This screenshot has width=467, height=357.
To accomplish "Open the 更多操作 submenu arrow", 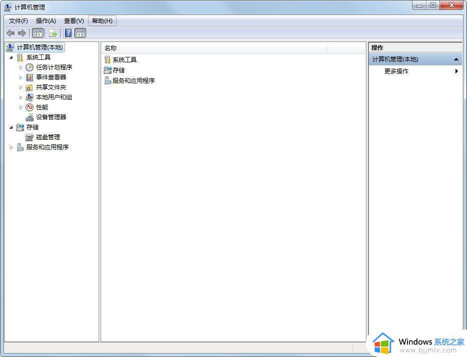I will point(456,71).
